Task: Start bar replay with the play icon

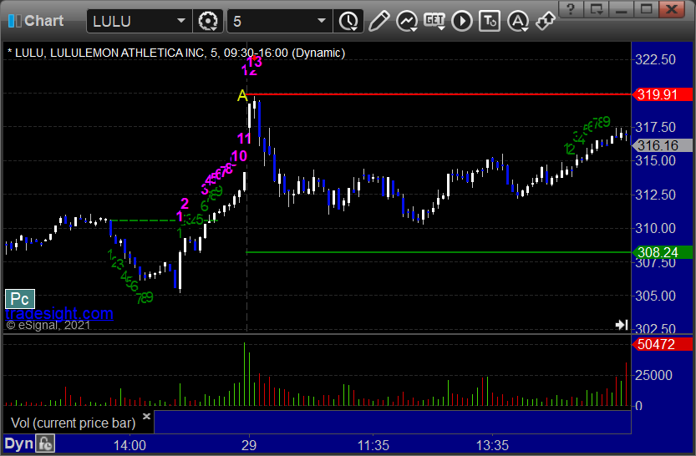Action: point(462,21)
